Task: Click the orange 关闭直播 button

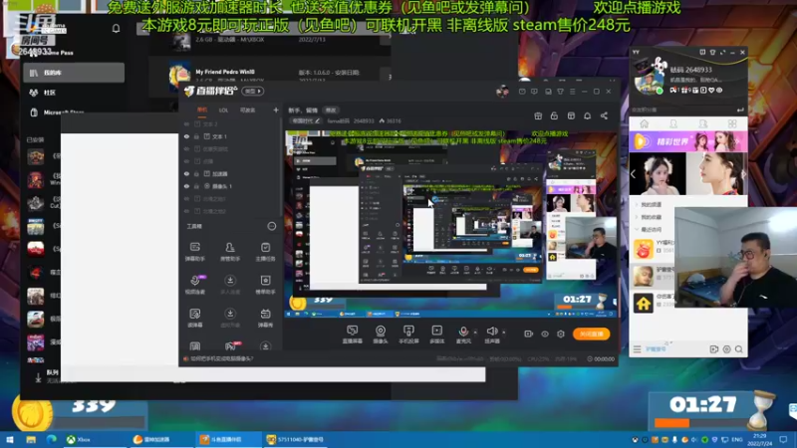Action: 591,334
